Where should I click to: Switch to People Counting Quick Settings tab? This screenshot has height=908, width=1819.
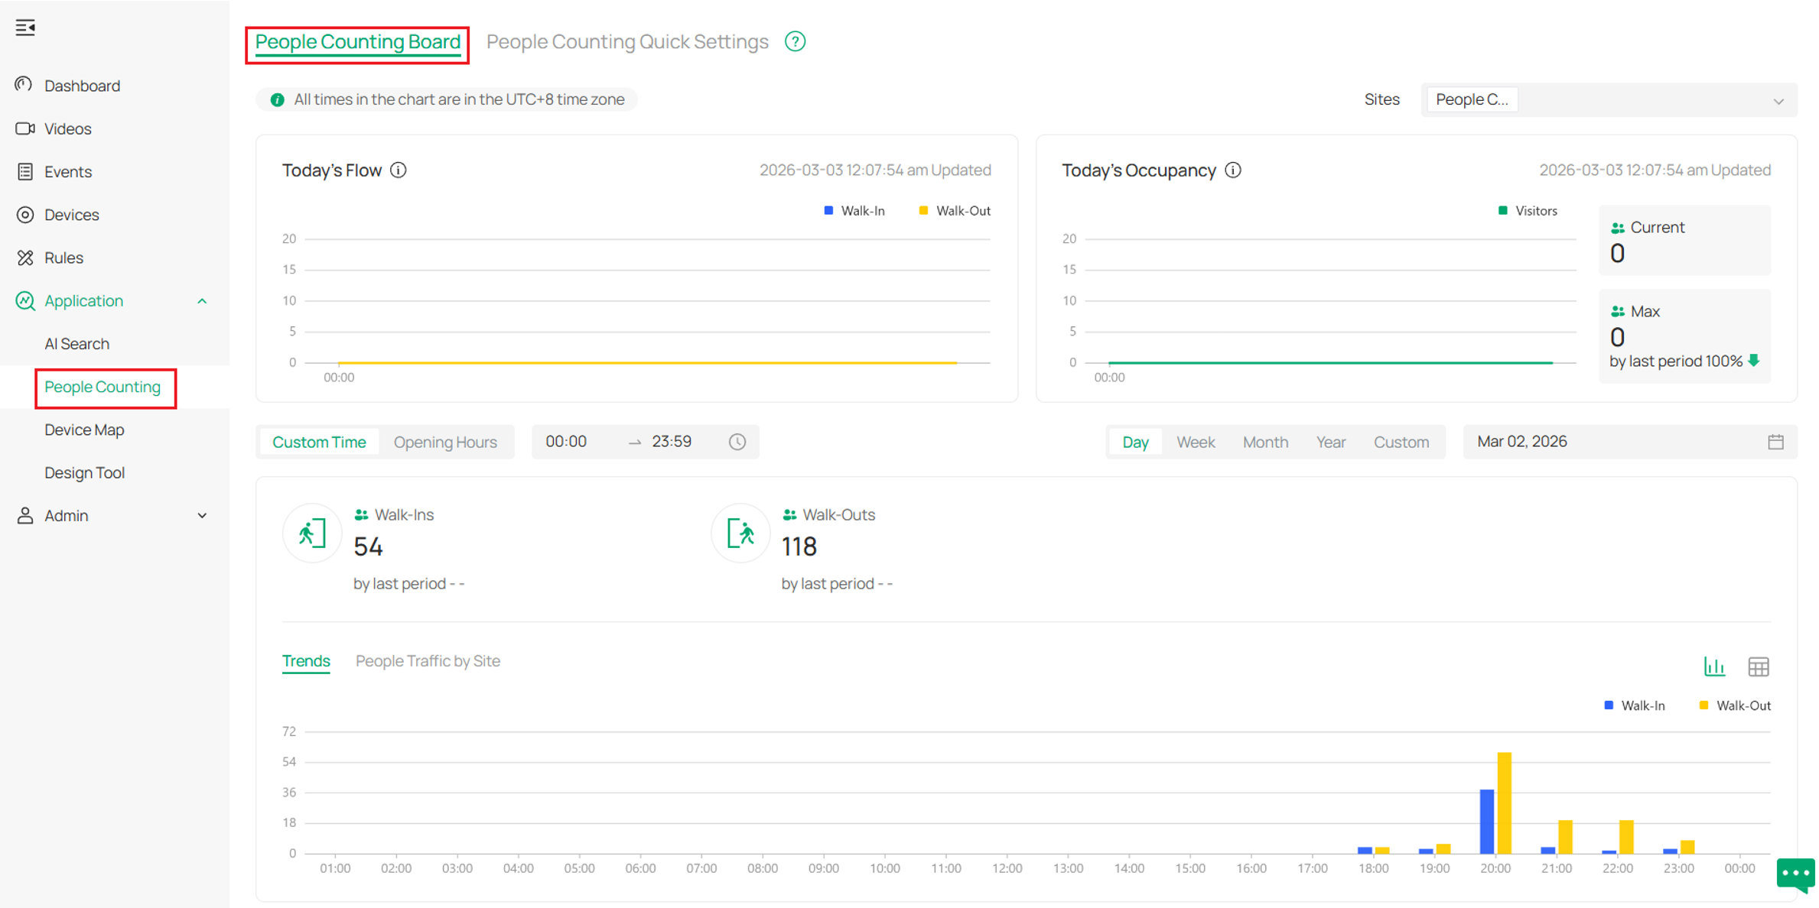click(x=627, y=41)
